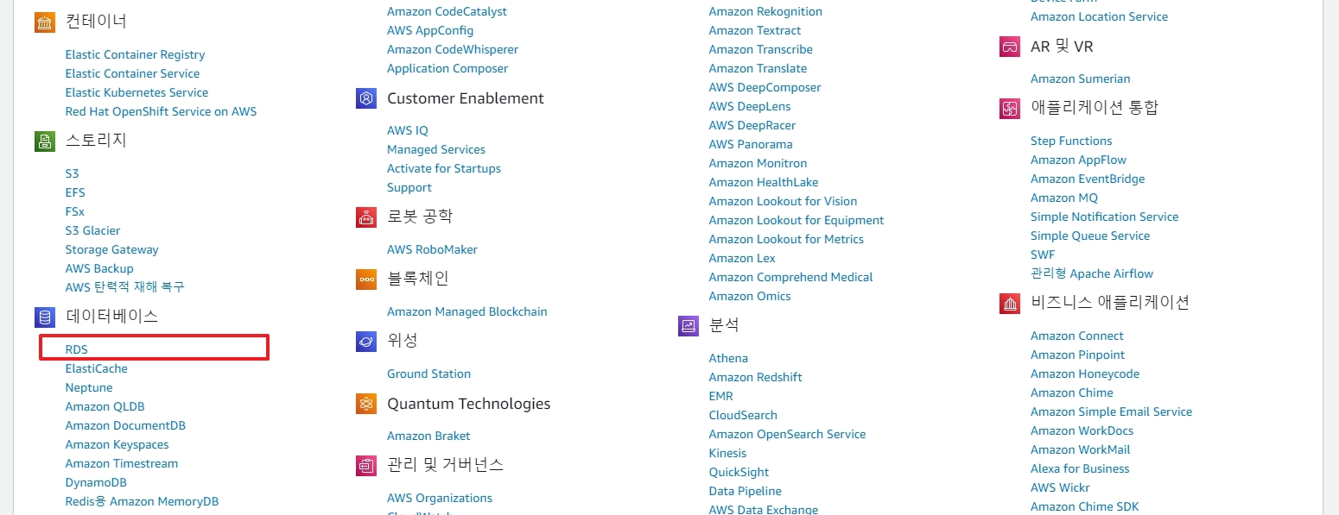The height and width of the screenshot is (515, 1339).
Task: Open AWS 탄력적 재해 복구
Action: click(x=125, y=287)
